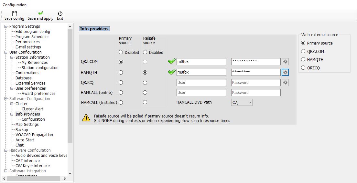Select HAMQTH as primary source
The height and width of the screenshot is (183, 357).
tap(121, 72)
